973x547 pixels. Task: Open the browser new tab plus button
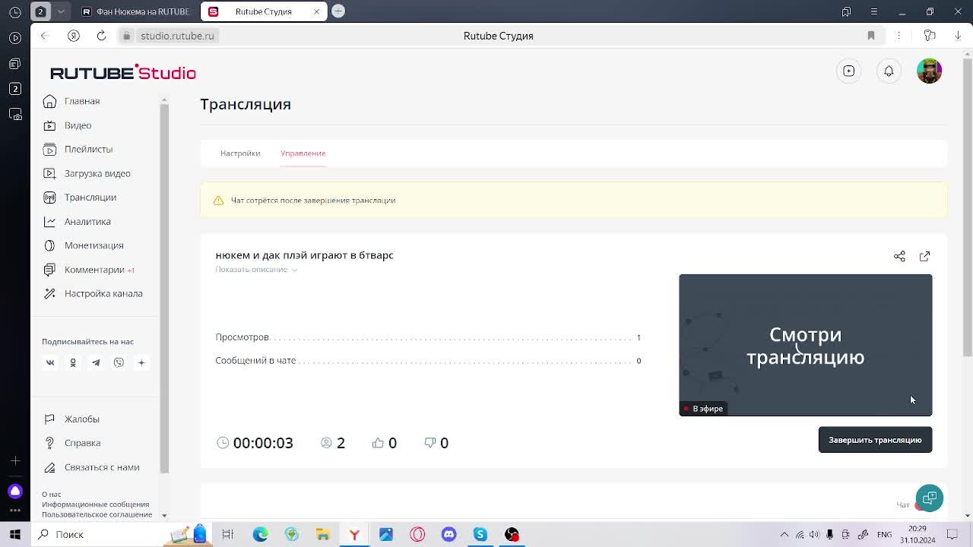(x=338, y=11)
